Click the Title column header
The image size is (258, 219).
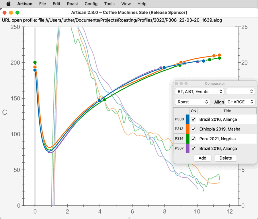pos(227,111)
